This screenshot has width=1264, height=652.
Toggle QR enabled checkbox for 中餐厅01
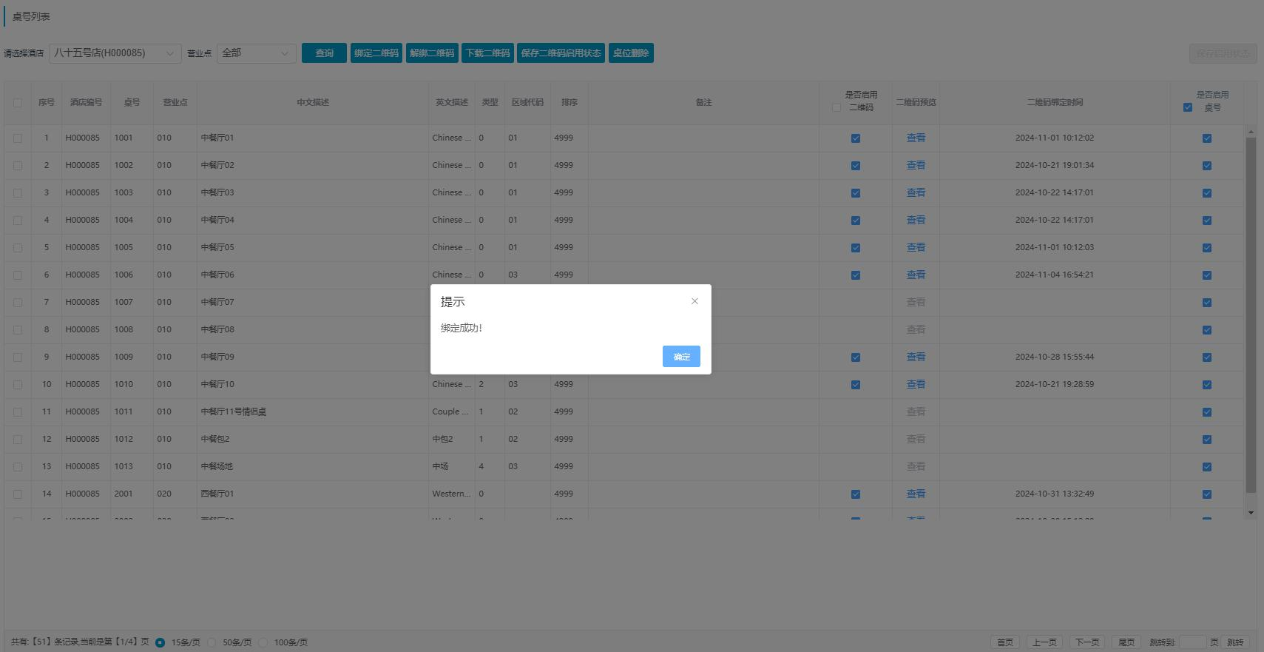point(856,138)
